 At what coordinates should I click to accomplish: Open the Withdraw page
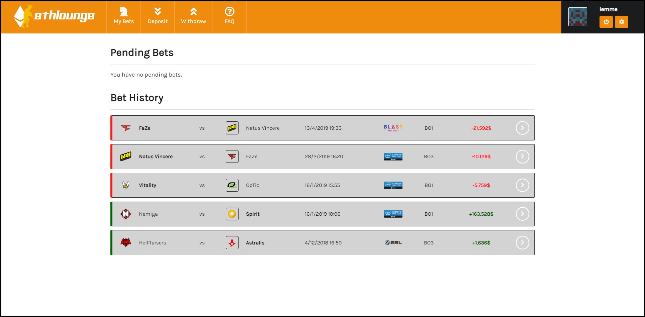[193, 17]
